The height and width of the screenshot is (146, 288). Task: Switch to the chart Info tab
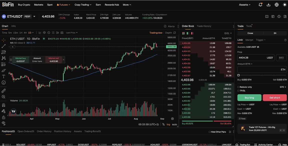tap(13, 26)
